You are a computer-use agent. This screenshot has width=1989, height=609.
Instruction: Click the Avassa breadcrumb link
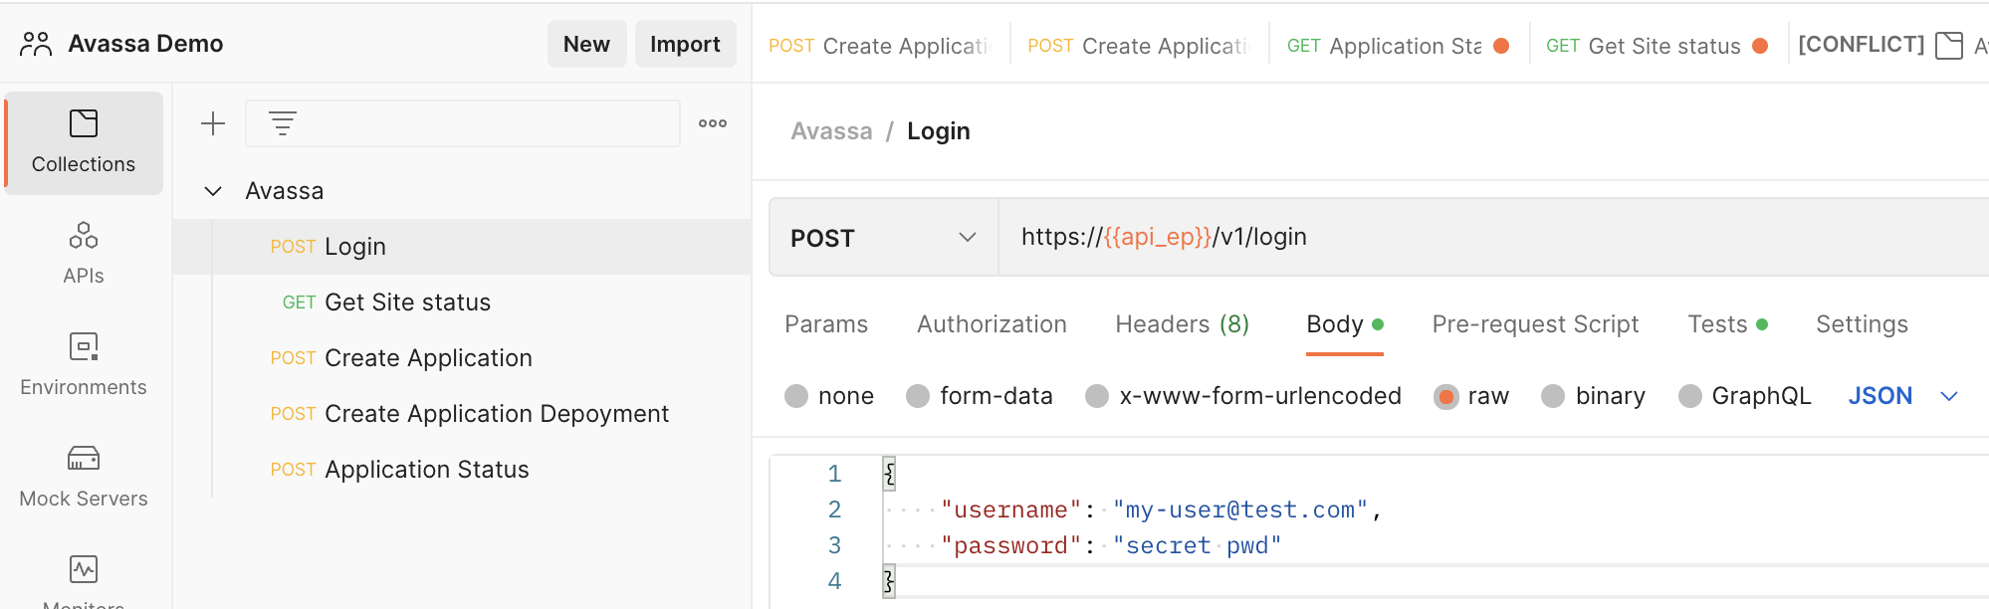tap(831, 131)
